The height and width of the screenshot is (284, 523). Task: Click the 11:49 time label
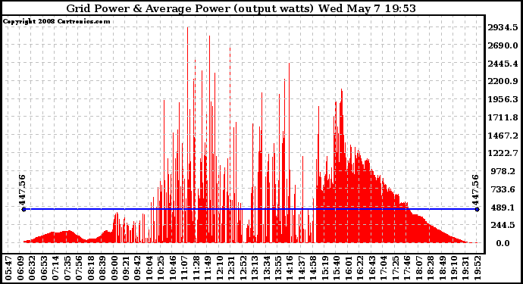[208, 268]
